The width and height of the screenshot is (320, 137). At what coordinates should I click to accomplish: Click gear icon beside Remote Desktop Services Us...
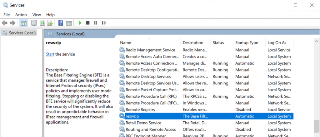pyautogui.click(x=122, y=83)
